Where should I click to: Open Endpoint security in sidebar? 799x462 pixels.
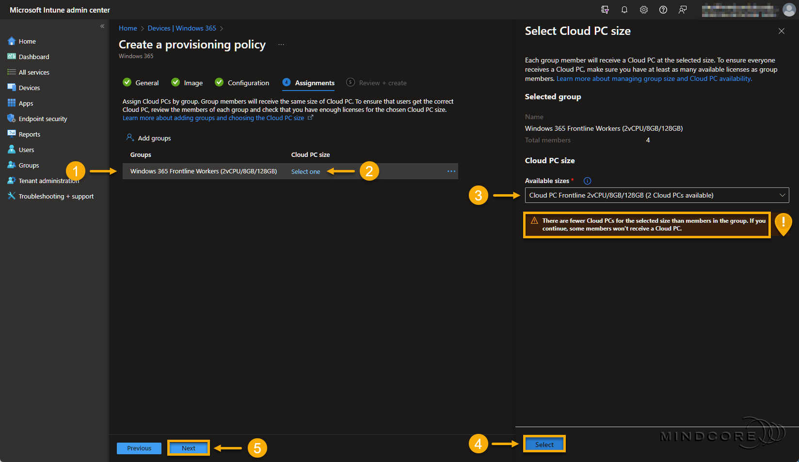click(43, 119)
